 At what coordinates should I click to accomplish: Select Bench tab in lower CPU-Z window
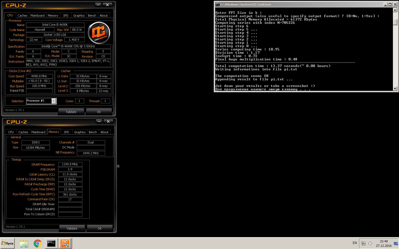point(93,132)
